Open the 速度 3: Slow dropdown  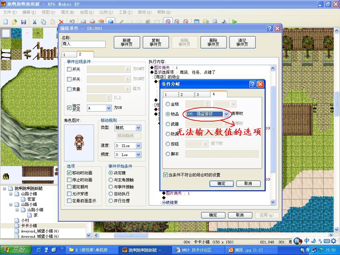point(138,146)
